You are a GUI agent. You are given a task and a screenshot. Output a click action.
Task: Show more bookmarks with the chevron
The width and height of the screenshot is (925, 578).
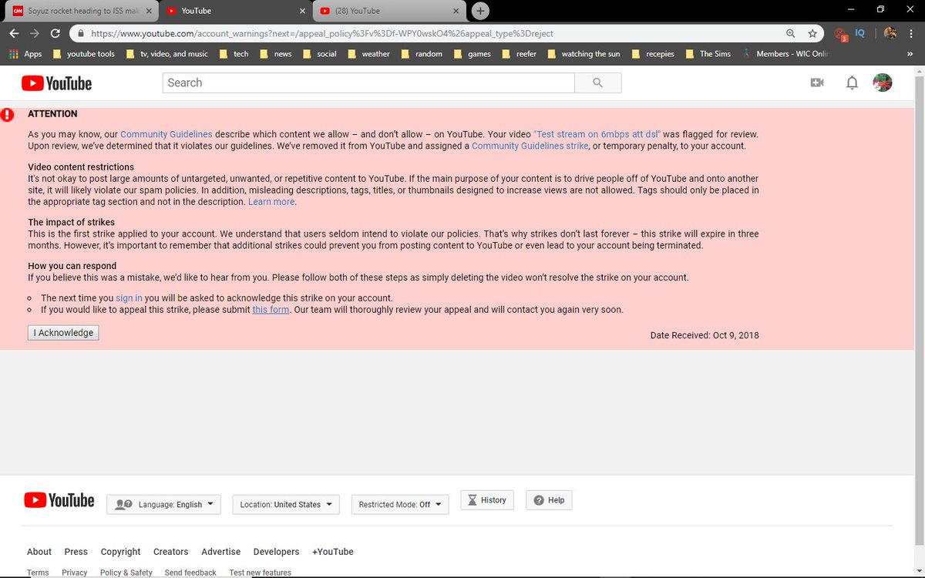[911, 54]
